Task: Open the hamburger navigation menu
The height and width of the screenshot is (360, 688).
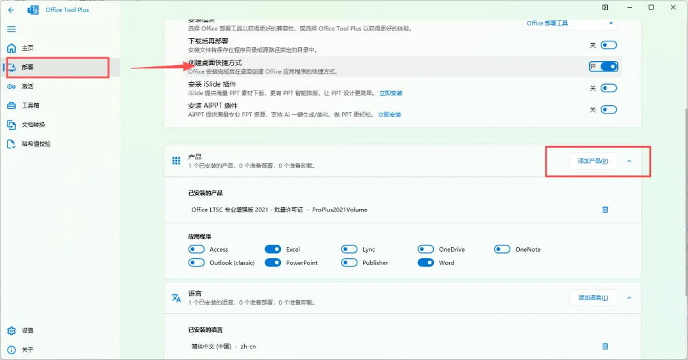Action: click(11, 29)
